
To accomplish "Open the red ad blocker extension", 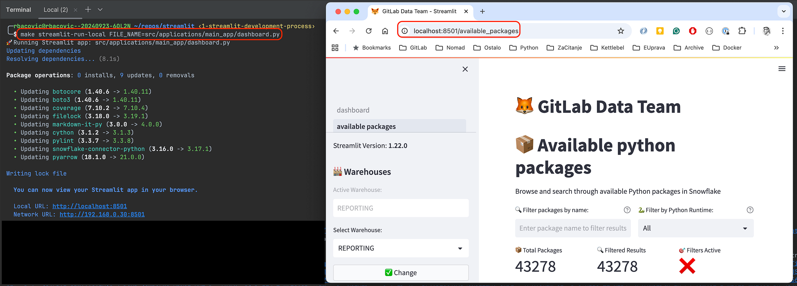I will click(693, 31).
